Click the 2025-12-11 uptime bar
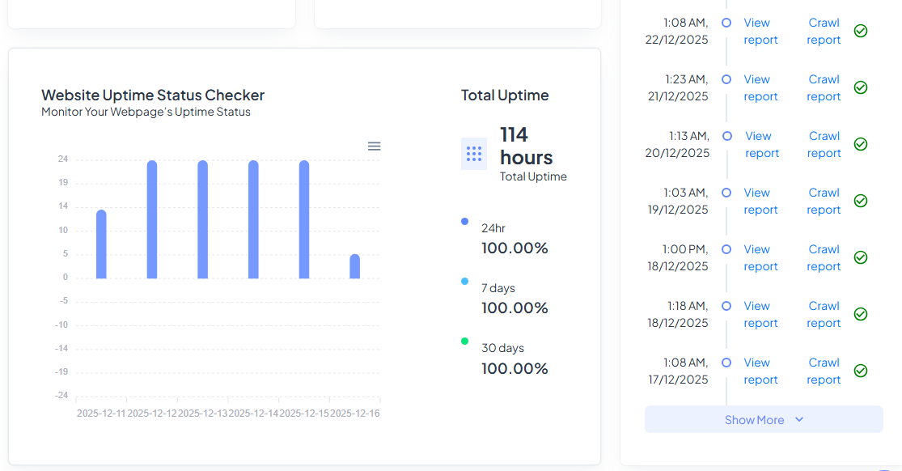This screenshot has width=902, height=471. [x=101, y=244]
